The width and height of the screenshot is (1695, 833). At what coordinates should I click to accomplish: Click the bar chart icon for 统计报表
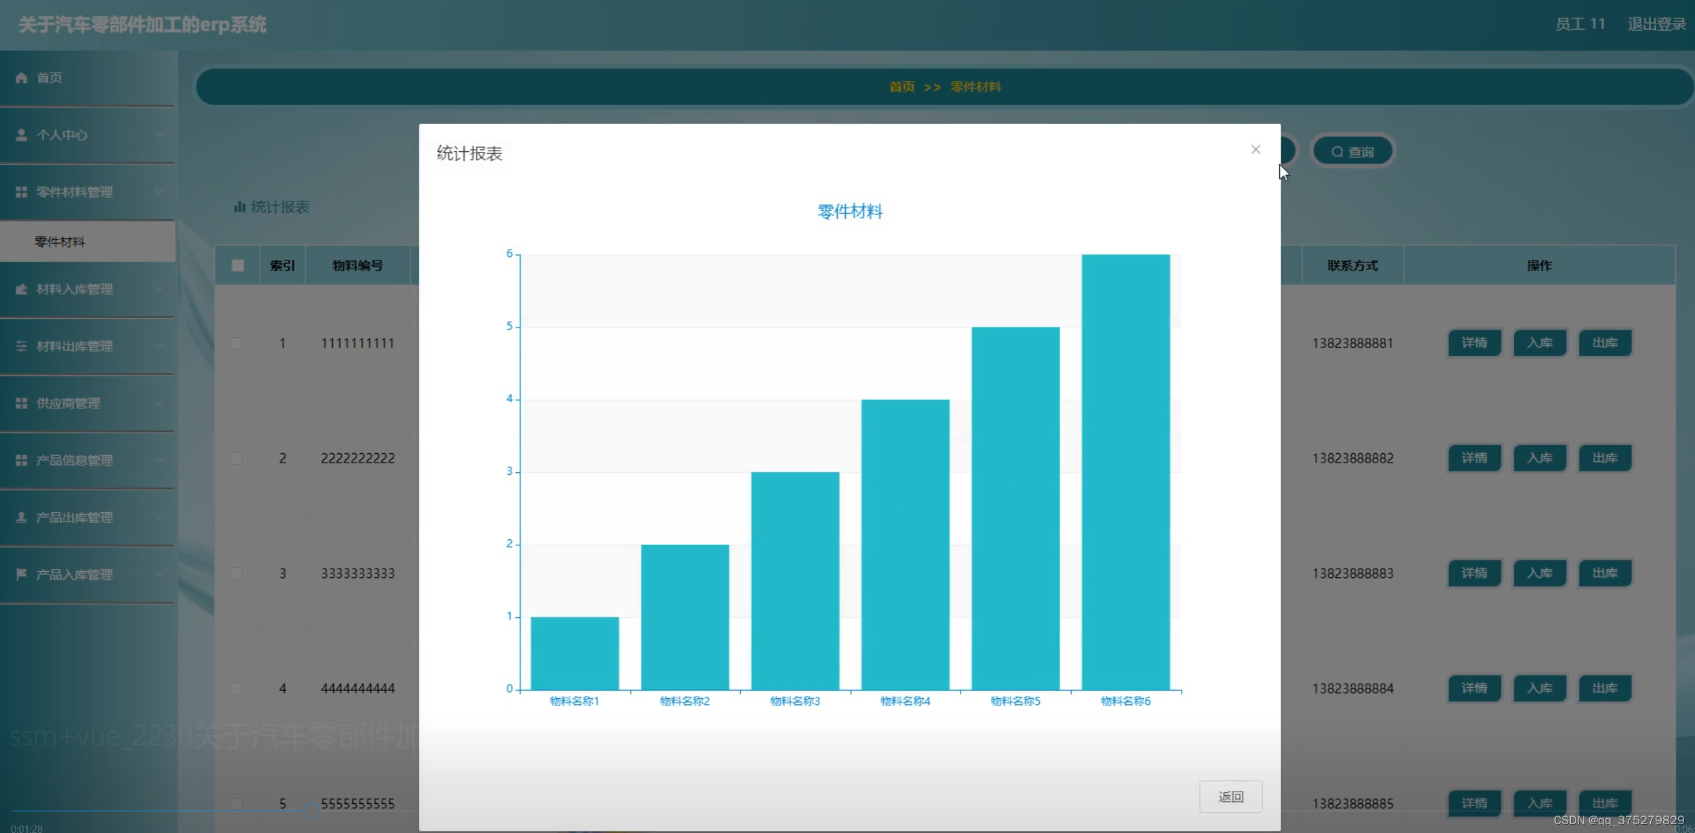239,207
